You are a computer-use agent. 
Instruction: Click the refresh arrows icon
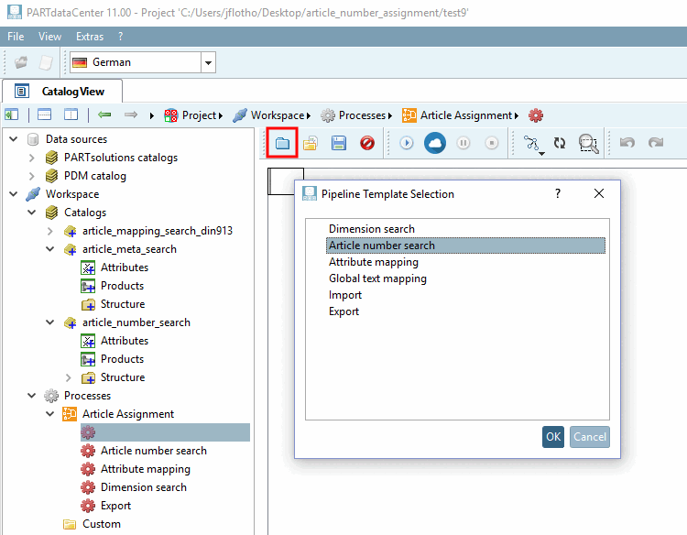coord(560,143)
